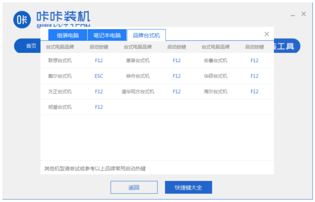Click the 其他机型请尝试或参考 footer note
This screenshot has height=202, width=315.
click(x=95, y=169)
